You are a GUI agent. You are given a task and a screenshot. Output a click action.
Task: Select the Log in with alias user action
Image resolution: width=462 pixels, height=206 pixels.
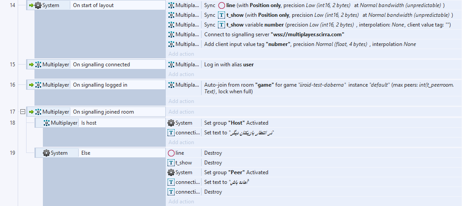coord(229,65)
